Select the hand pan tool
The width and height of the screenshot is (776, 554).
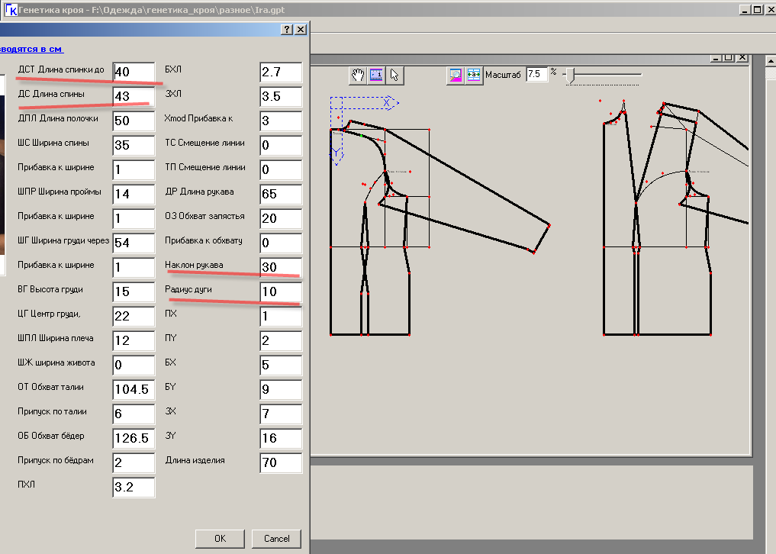click(x=358, y=75)
